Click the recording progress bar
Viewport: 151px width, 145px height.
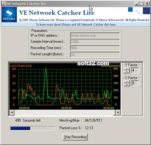pyautogui.click(x=32, y=128)
